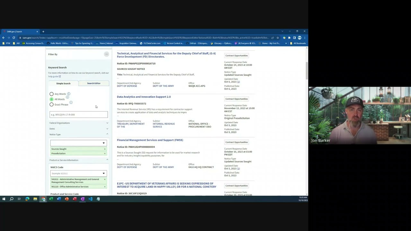Click Contract Opportunities button on Data Analytics result
411x231 pixels.
point(237,99)
